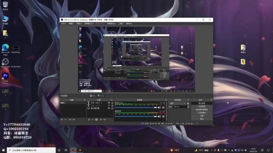Move source up with the Sources dock up arrow
This screenshot has height=153, width=273.
(101, 120)
